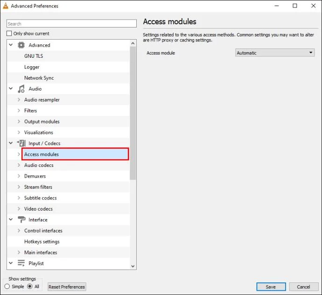Click the Audio music note icon
This screenshot has width=322, height=295.
click(x=21, y=89)
